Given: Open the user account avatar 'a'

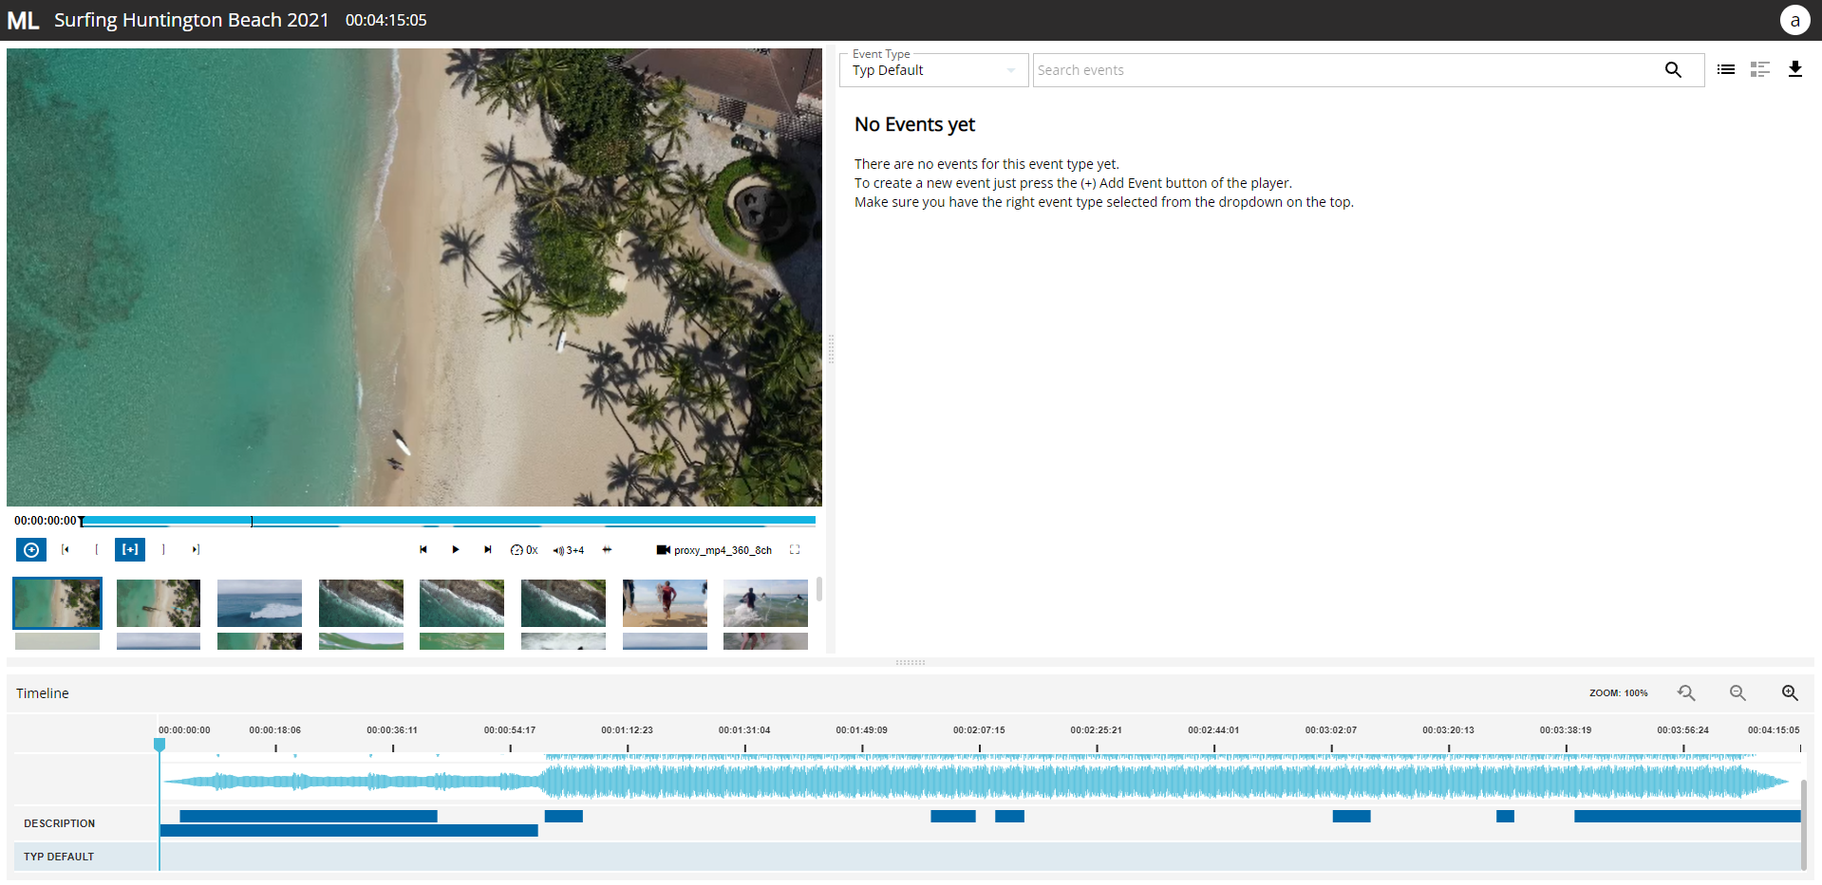Looking at the screenshot, I should (x=1794, y=20).
